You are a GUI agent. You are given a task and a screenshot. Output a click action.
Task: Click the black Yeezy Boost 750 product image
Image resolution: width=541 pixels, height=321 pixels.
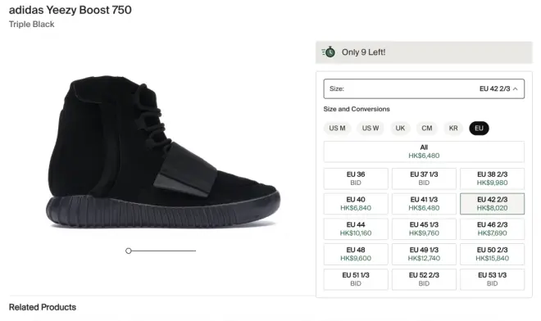[163, 151]
